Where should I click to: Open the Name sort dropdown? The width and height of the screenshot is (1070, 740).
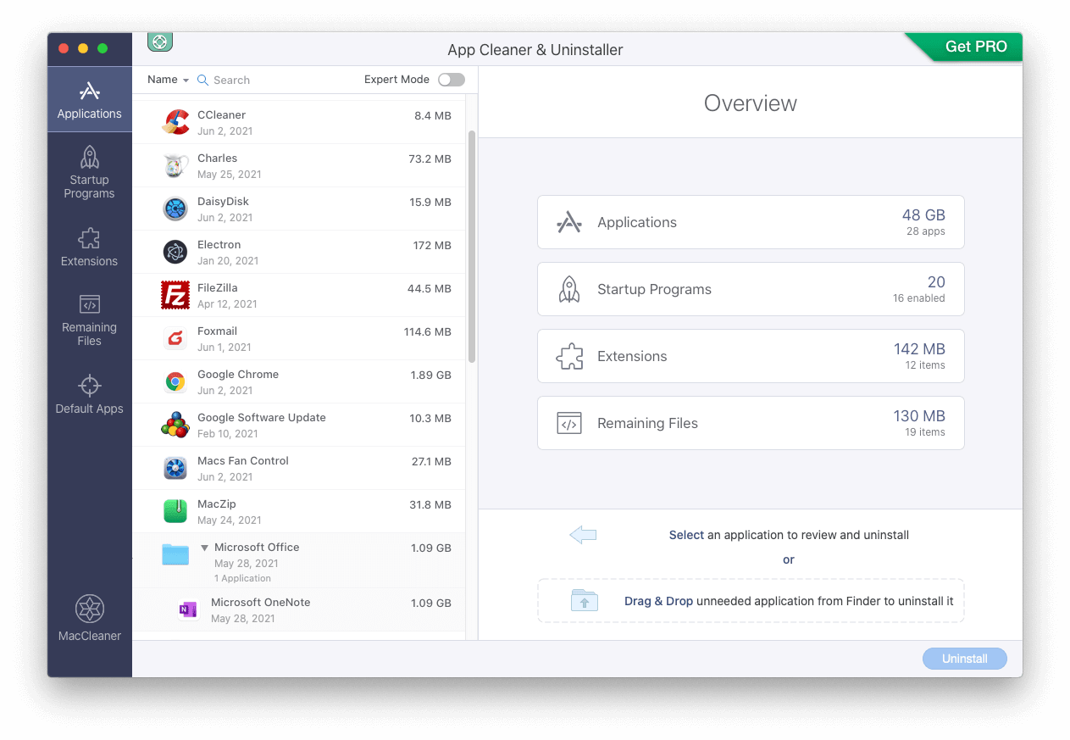(168, 80)
